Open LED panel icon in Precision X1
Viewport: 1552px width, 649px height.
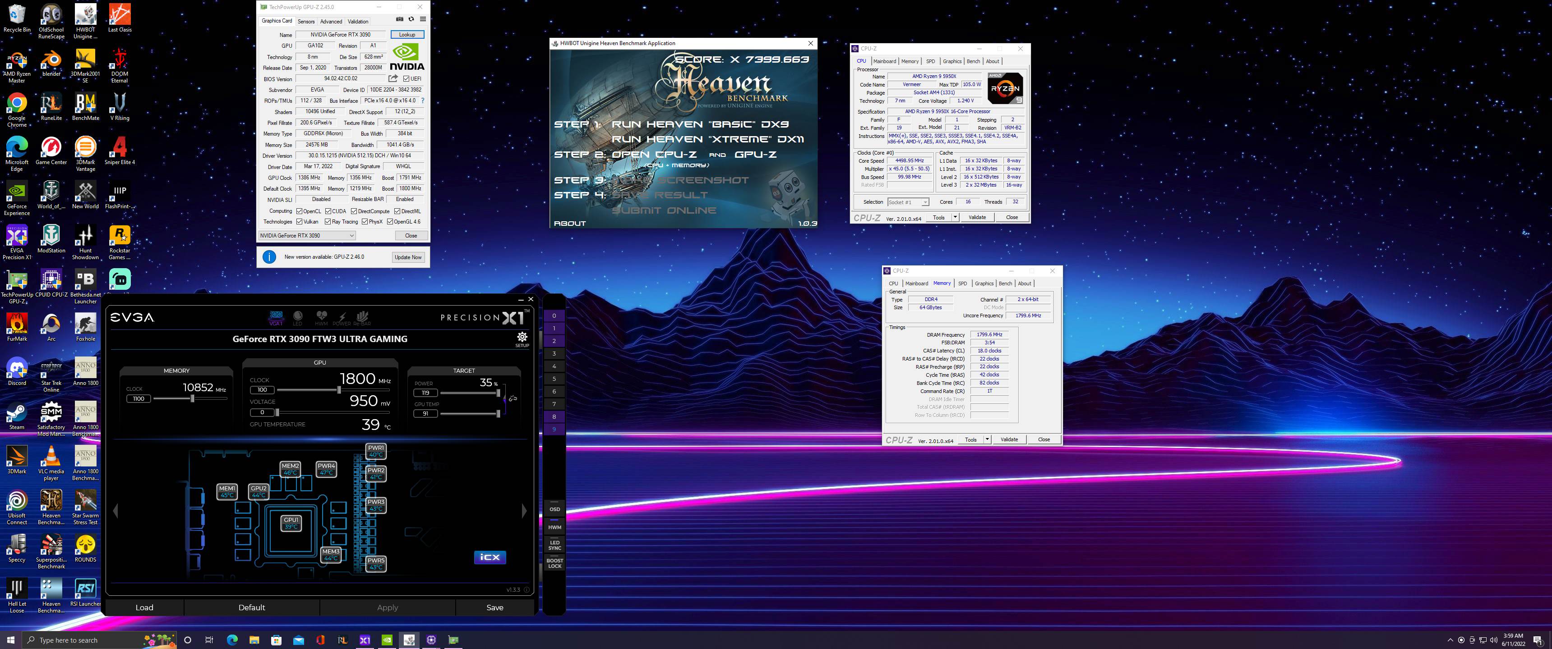(298, 318)
